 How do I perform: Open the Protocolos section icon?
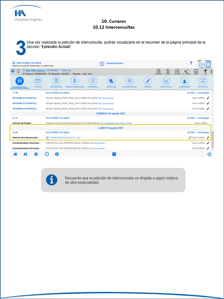click(203, 81)
